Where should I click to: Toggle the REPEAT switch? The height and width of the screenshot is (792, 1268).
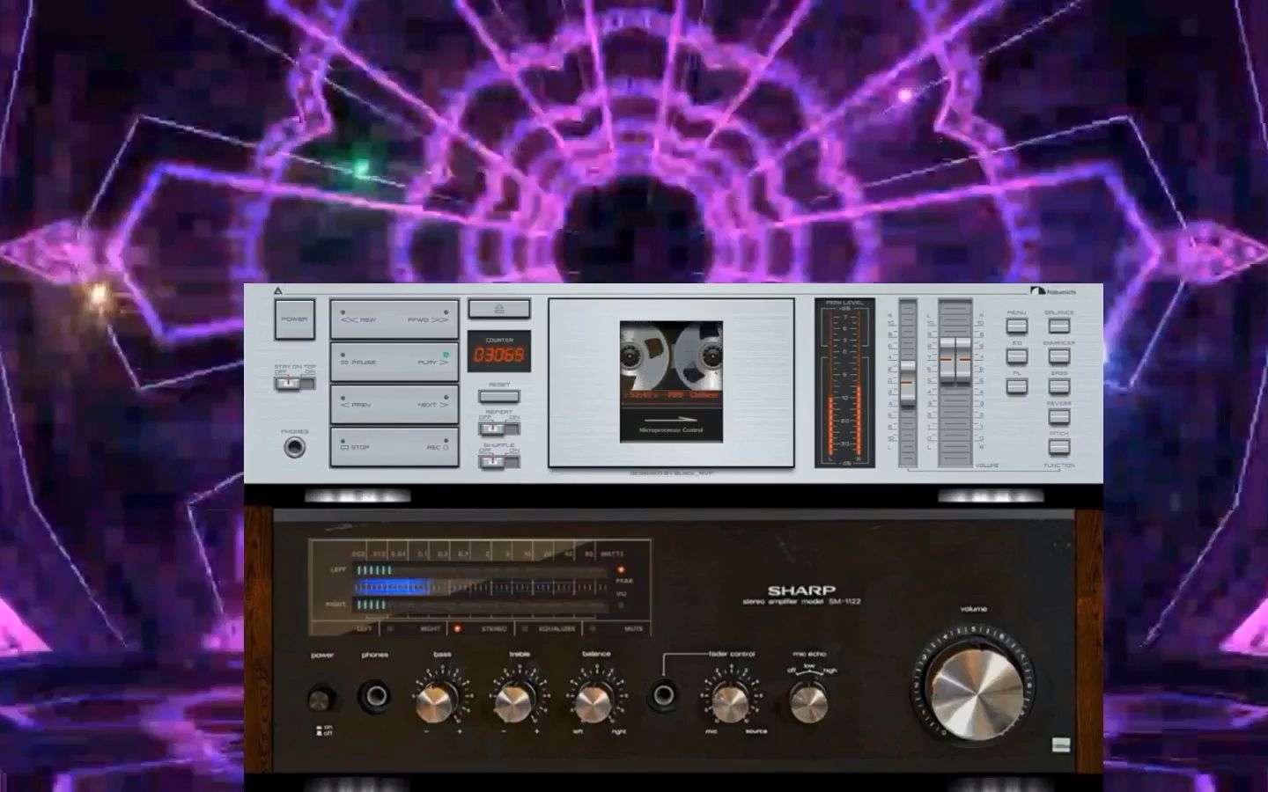coord(498,428)
